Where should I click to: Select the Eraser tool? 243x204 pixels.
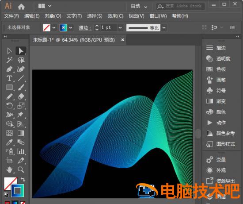point(21,96)
